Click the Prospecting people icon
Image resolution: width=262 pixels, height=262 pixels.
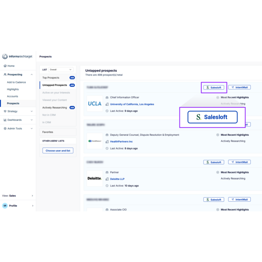tap(5, 75)
